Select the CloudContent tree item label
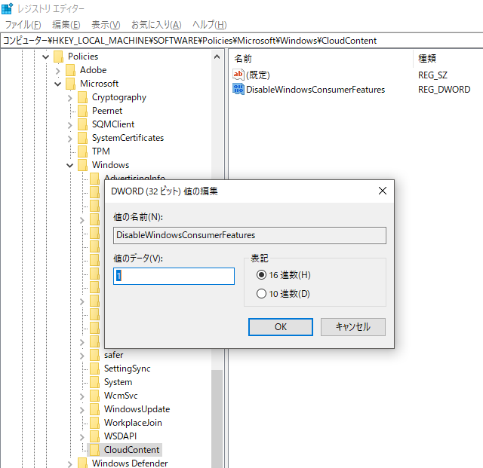The height and width of the screenshot is (468, 483). [x=131, y=450]
